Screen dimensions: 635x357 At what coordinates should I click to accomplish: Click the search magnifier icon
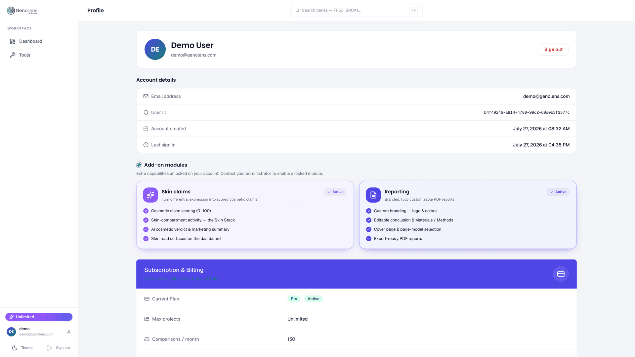point(297,11)
